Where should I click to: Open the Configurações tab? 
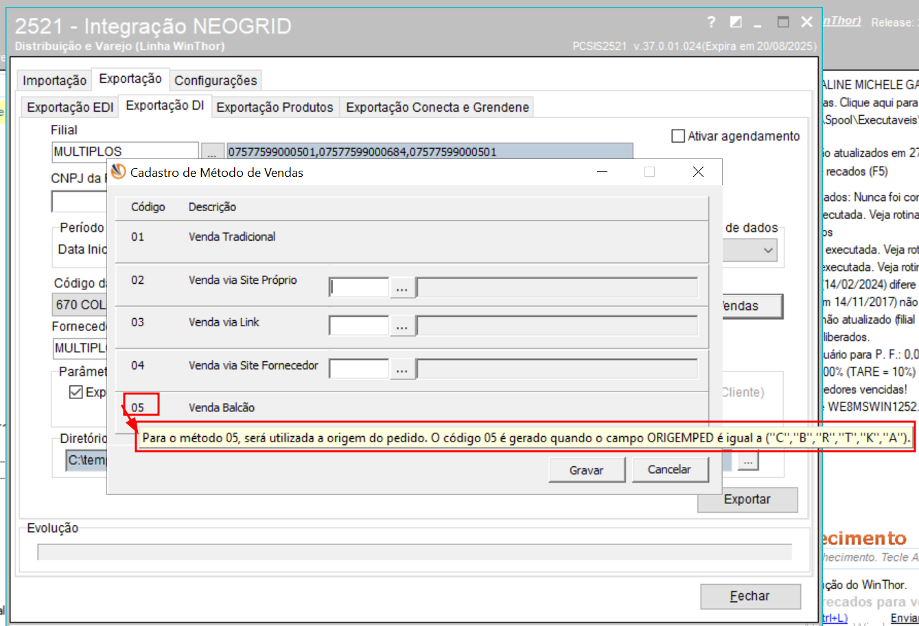pyautogui.click(x=216, y=80)
